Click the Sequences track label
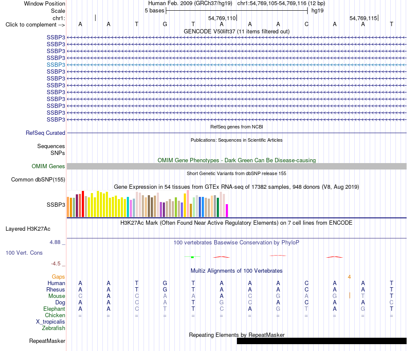Viewport: 407px width, 351px height. [x=51, y=146]
